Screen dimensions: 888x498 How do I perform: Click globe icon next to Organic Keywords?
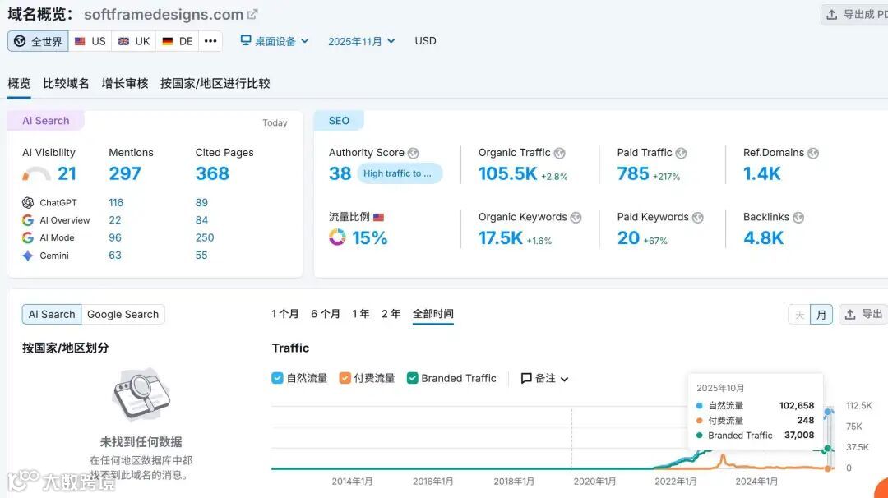pyautogui.click(x=576, y=218)
